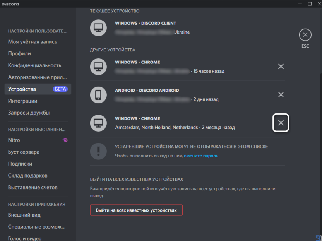Click the Nitro purple badge icon
Image resolution: width=322 pixels, height=241 pixels.
click(65, 140)
